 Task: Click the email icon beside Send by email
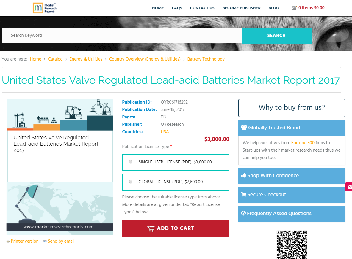click(45, 241)
